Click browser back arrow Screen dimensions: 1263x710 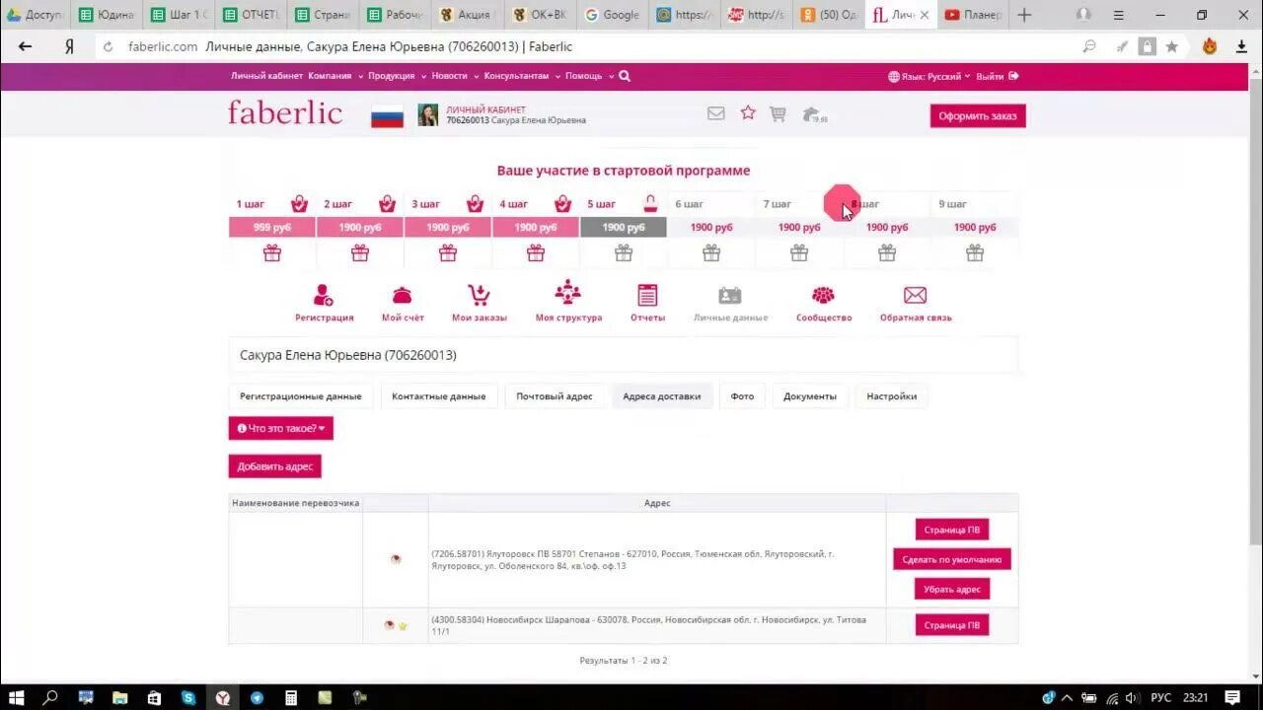[x=26, y=46]
